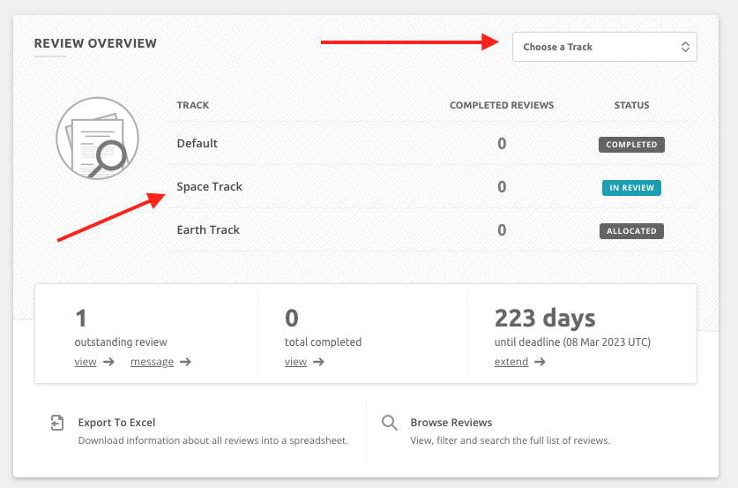Click the IN REVIEW status badge
This screenshot has height=488, width=738.
tap(631, 188)
